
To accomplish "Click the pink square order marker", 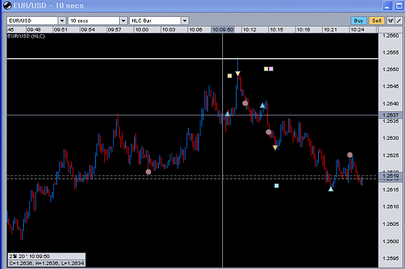I will (271, 69).
